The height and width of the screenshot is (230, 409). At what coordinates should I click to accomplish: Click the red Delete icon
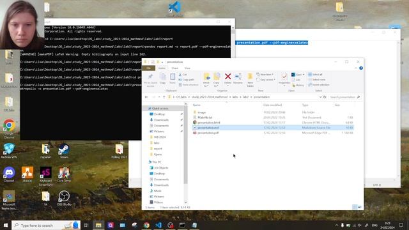coord(228,77)
